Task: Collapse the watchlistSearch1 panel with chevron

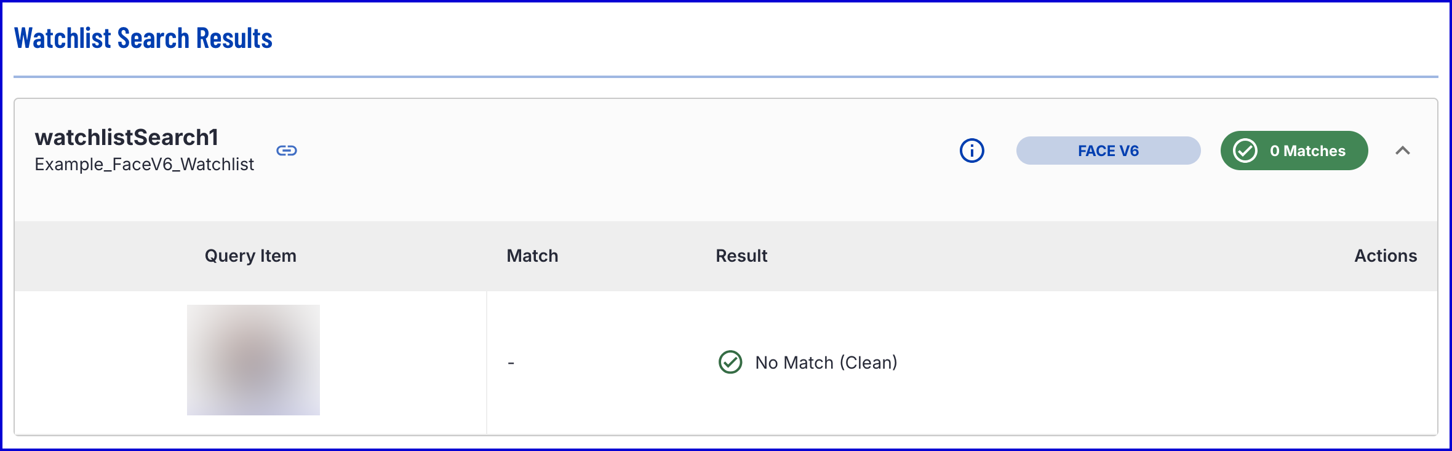Action: point(1403,151)
